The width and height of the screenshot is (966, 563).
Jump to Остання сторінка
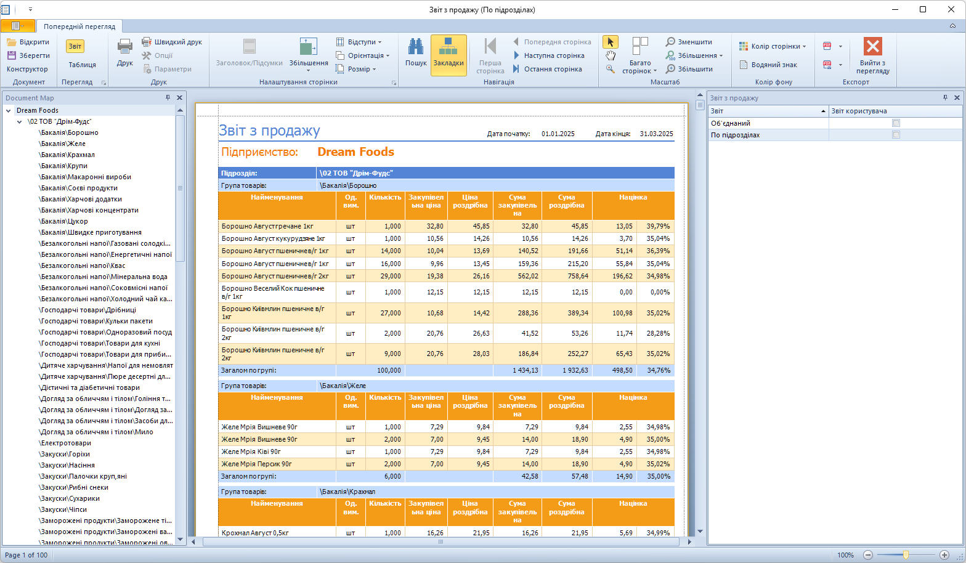click(x=546, y=69)
